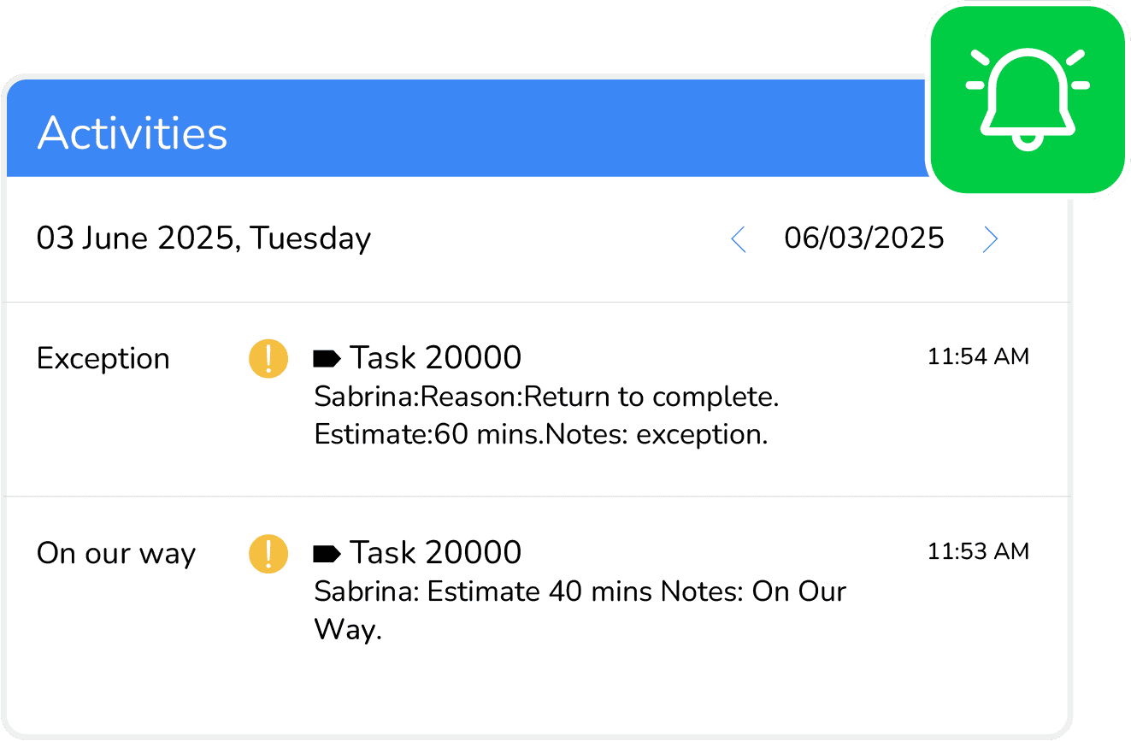Click the yellow exclamation badge in the second row
Image resolution: width=1131 pixels, height=741 pixels.
coord(268,553)
